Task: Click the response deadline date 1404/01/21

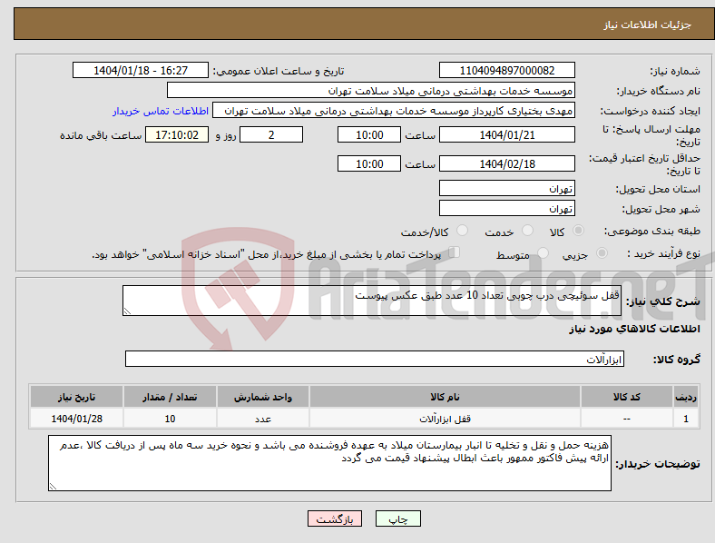Action: pyautogui.click(x=506, y=135)
